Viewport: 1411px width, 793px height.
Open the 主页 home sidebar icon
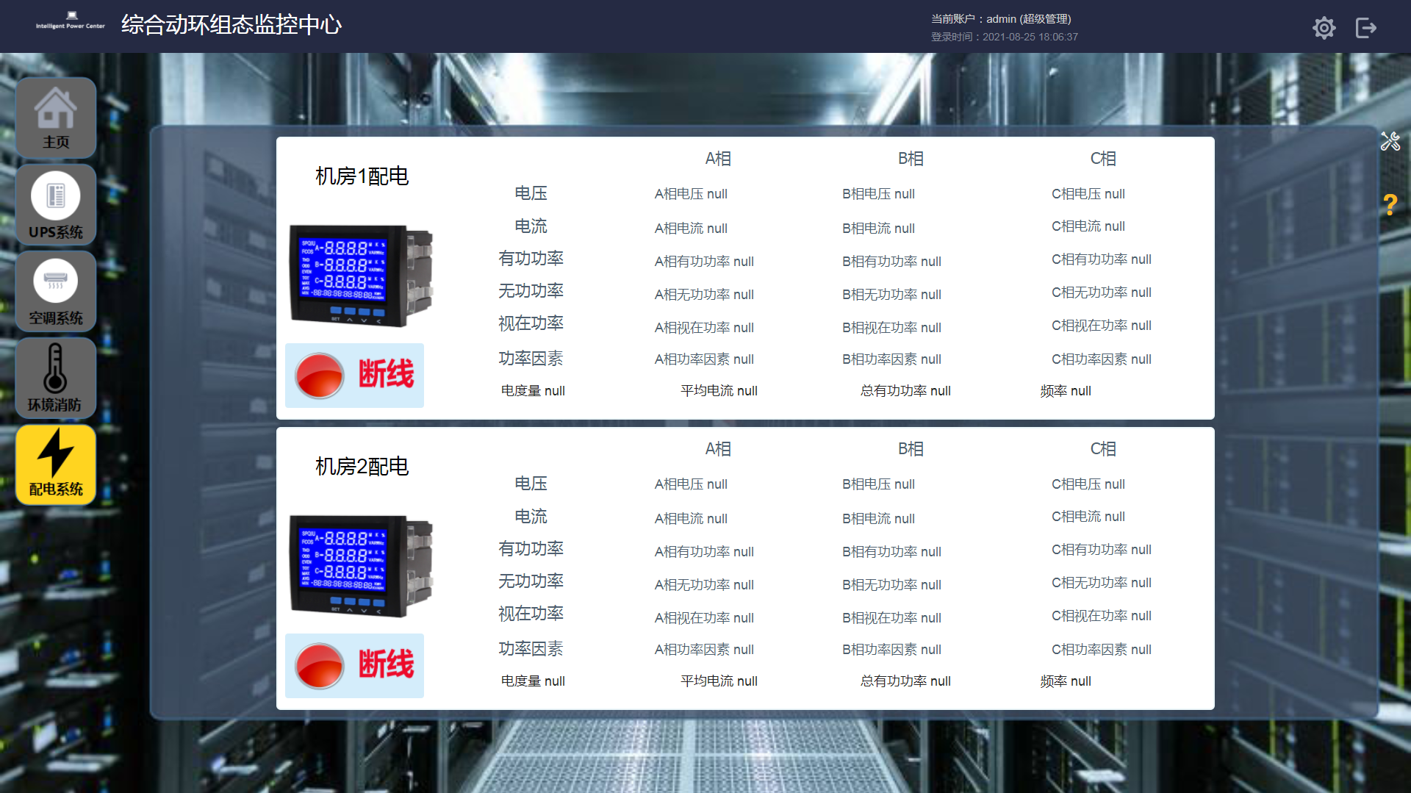[56, 118]
